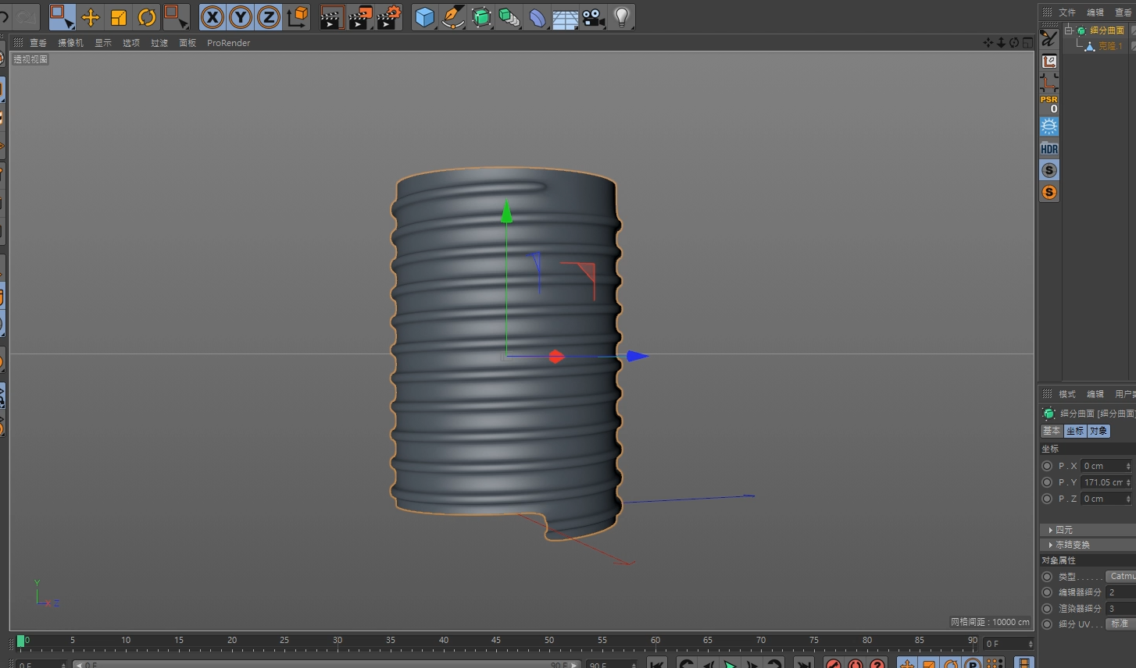Select the Rotate tool
Screen dimensions: 1136x668
tap(147, 16)
